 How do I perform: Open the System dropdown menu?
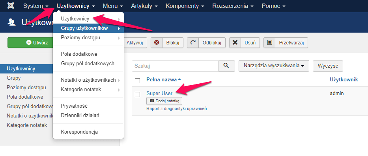(x=35, y=6)
